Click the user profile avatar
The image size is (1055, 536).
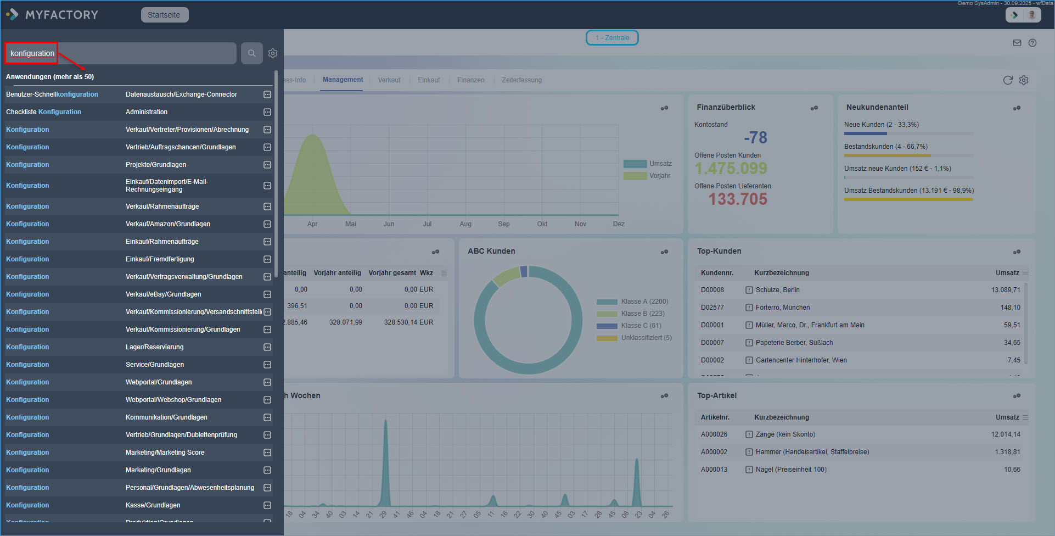click(1031, 15)
